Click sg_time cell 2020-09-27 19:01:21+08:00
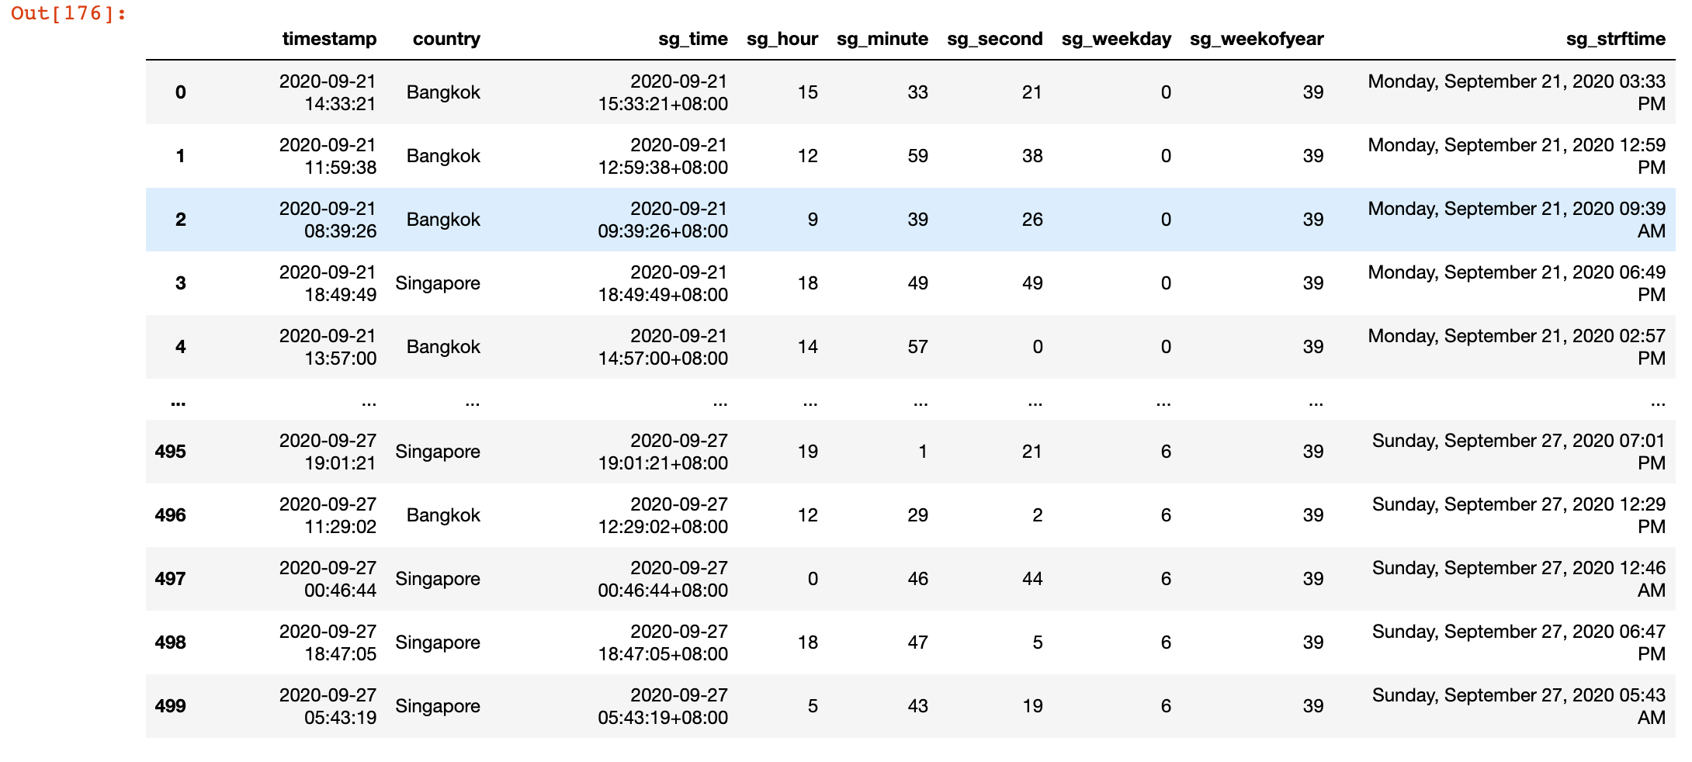The image size is (1692, 762). (x=663, y=452)
